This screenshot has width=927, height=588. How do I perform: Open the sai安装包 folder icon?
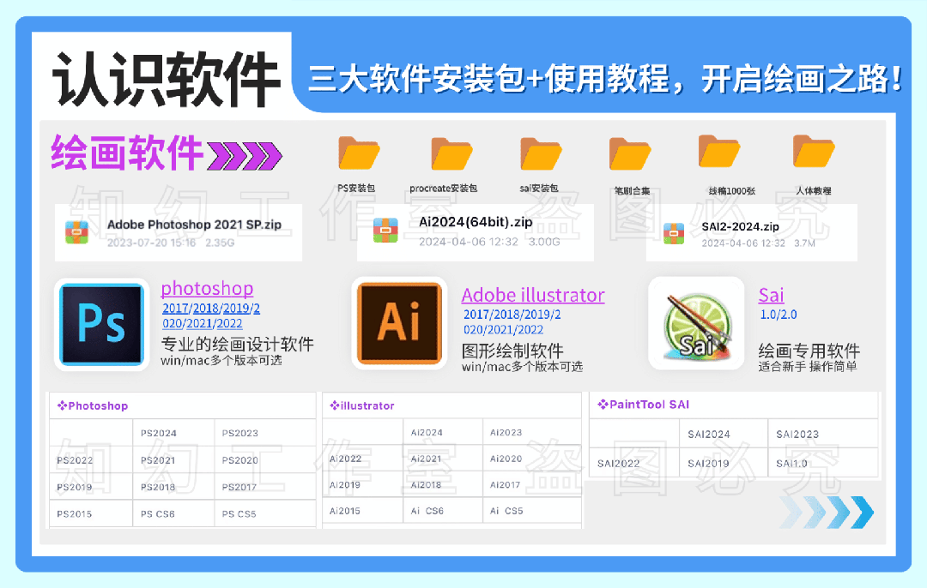tap(541, 153)
